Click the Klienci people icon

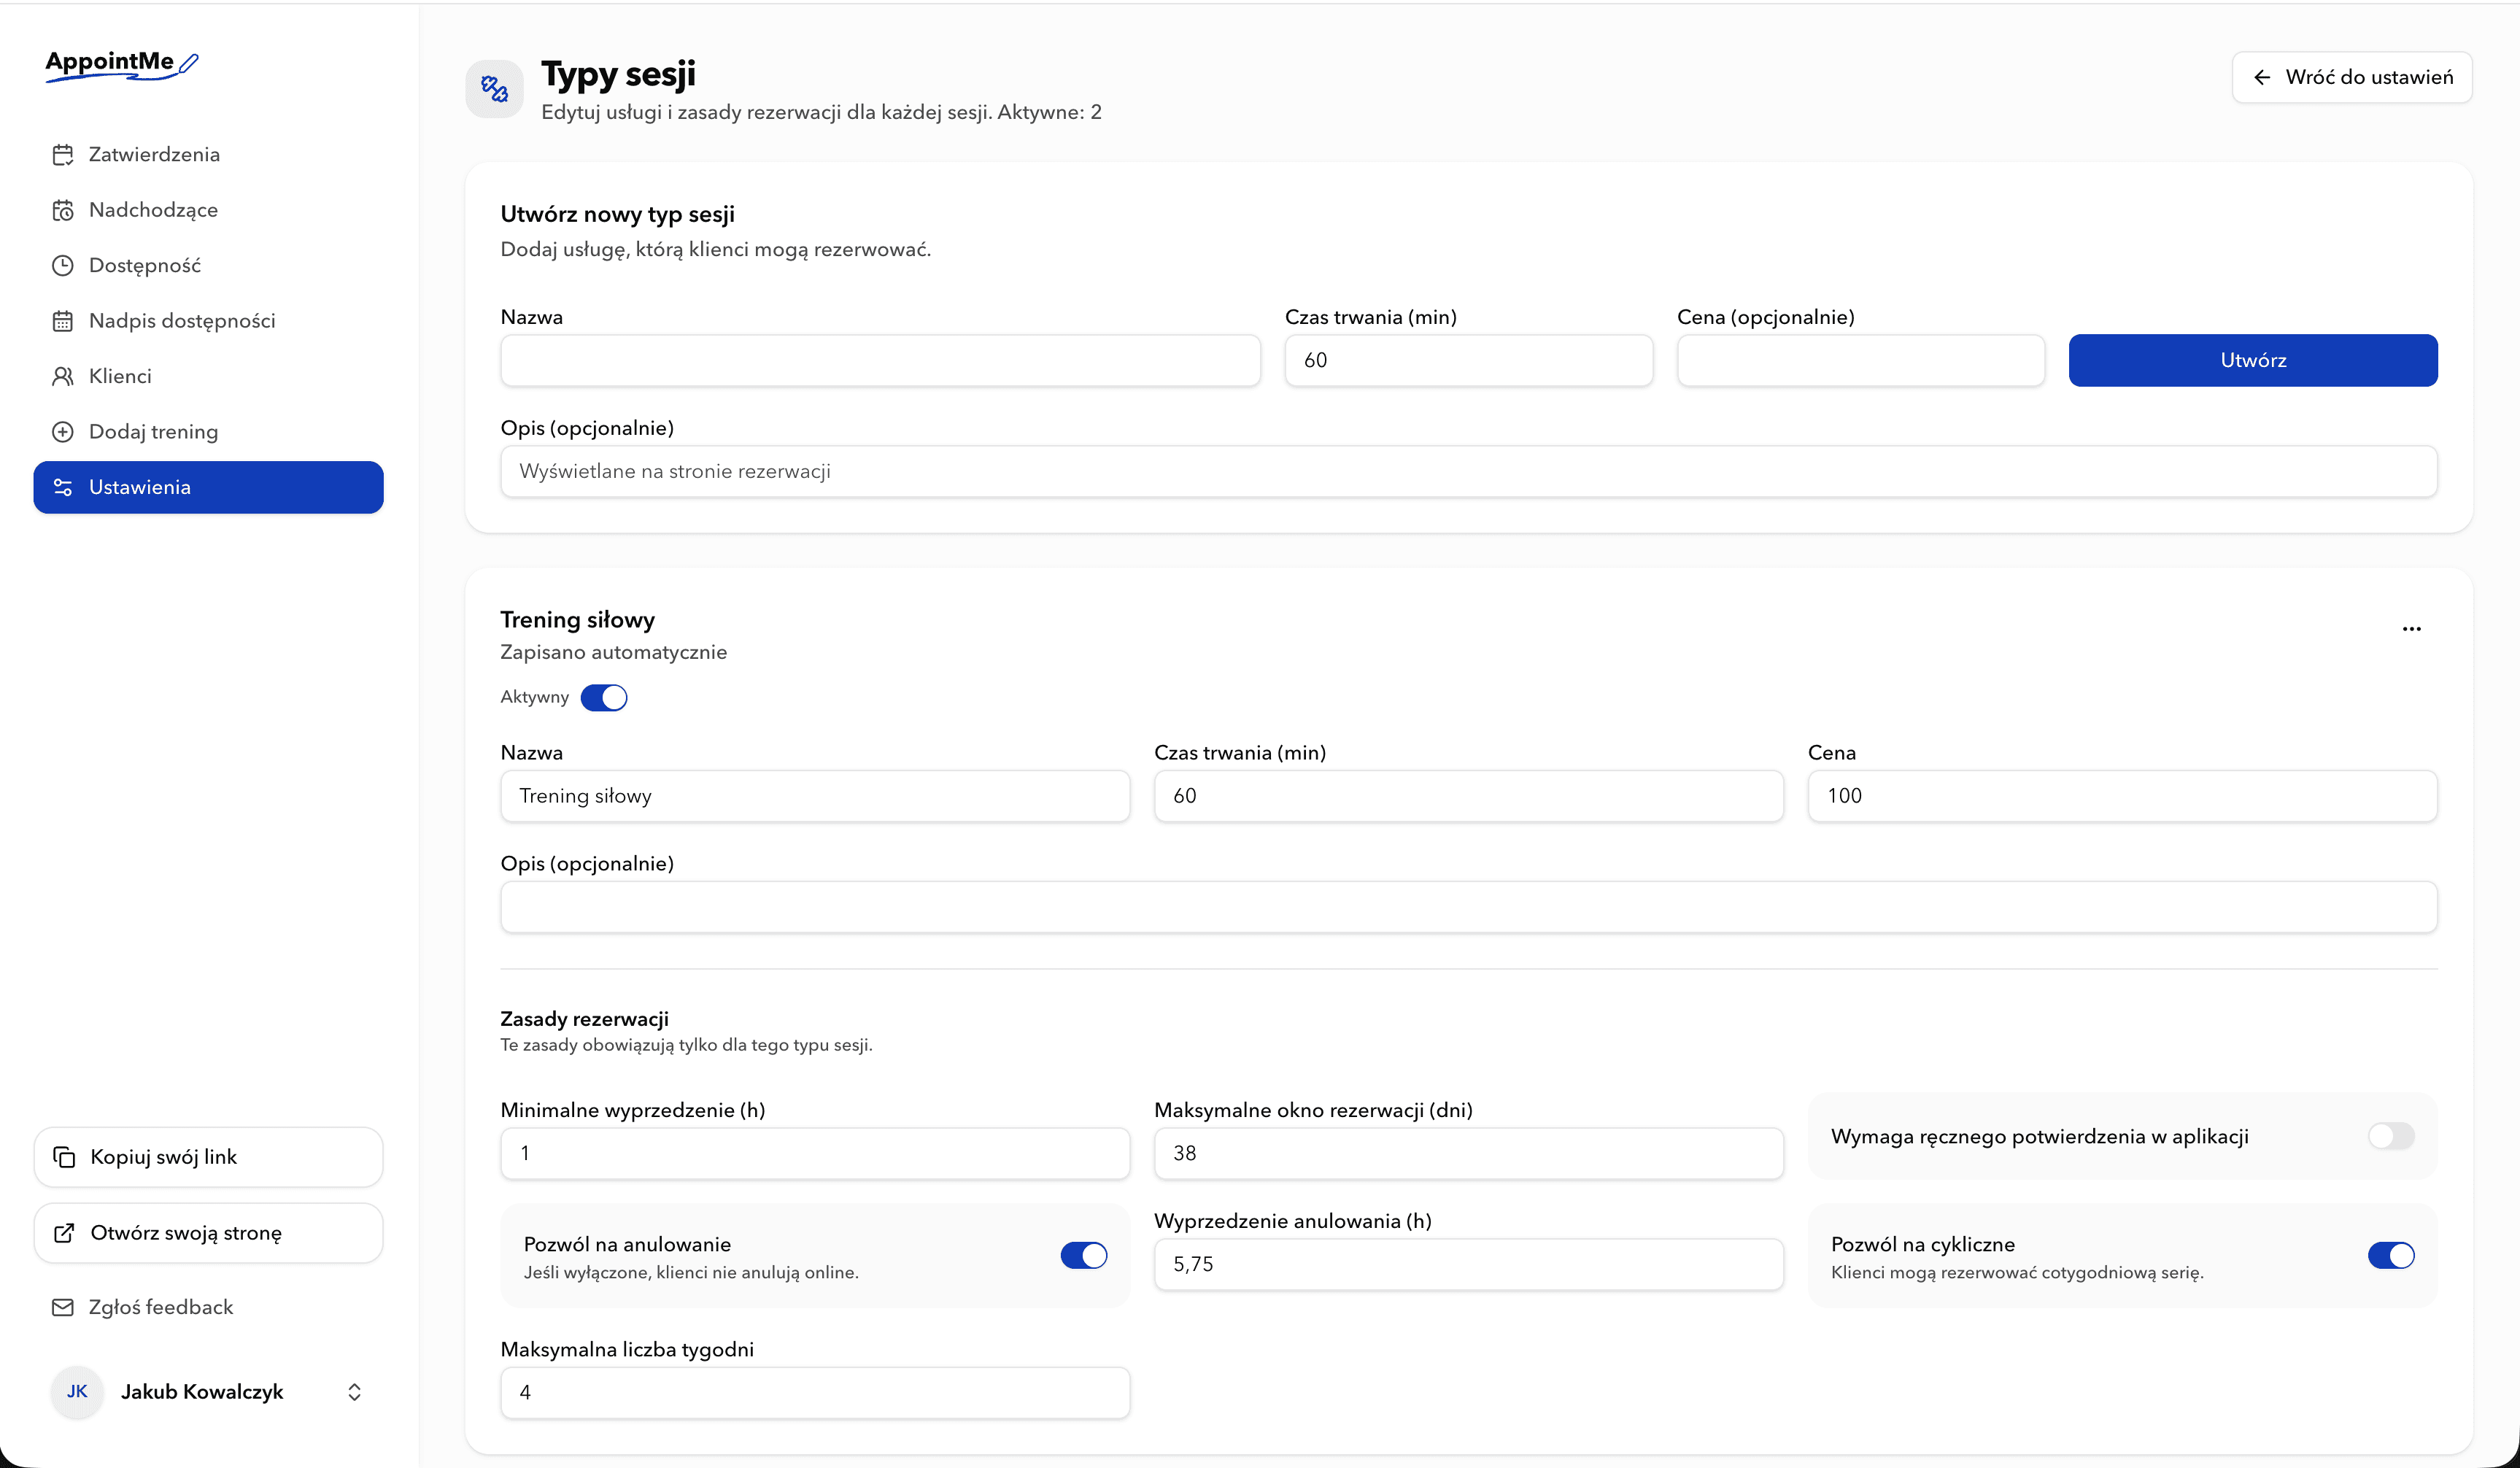pyautogui.click(x=63, y=376)
